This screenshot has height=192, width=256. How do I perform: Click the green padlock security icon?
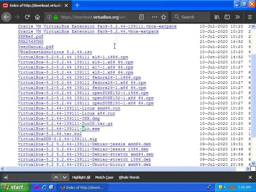56,17
